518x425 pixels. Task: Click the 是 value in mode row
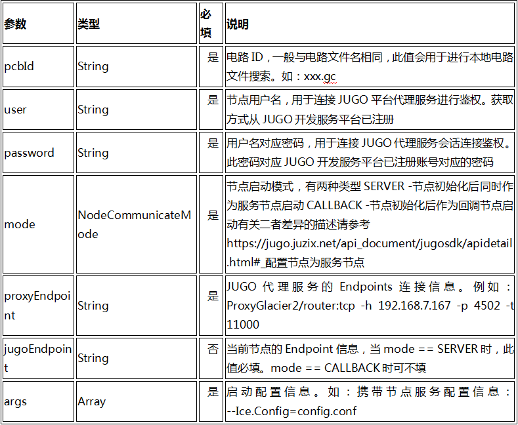pyautogui.click(x=213, y=216)
